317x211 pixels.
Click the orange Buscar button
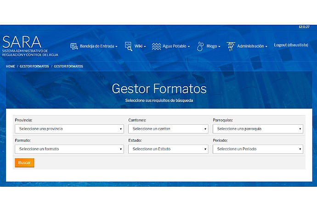coord(24,163)
